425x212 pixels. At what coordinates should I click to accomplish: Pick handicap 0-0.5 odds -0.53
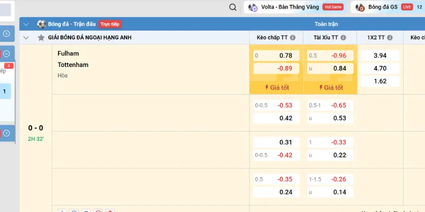click(x=276, y=105)
